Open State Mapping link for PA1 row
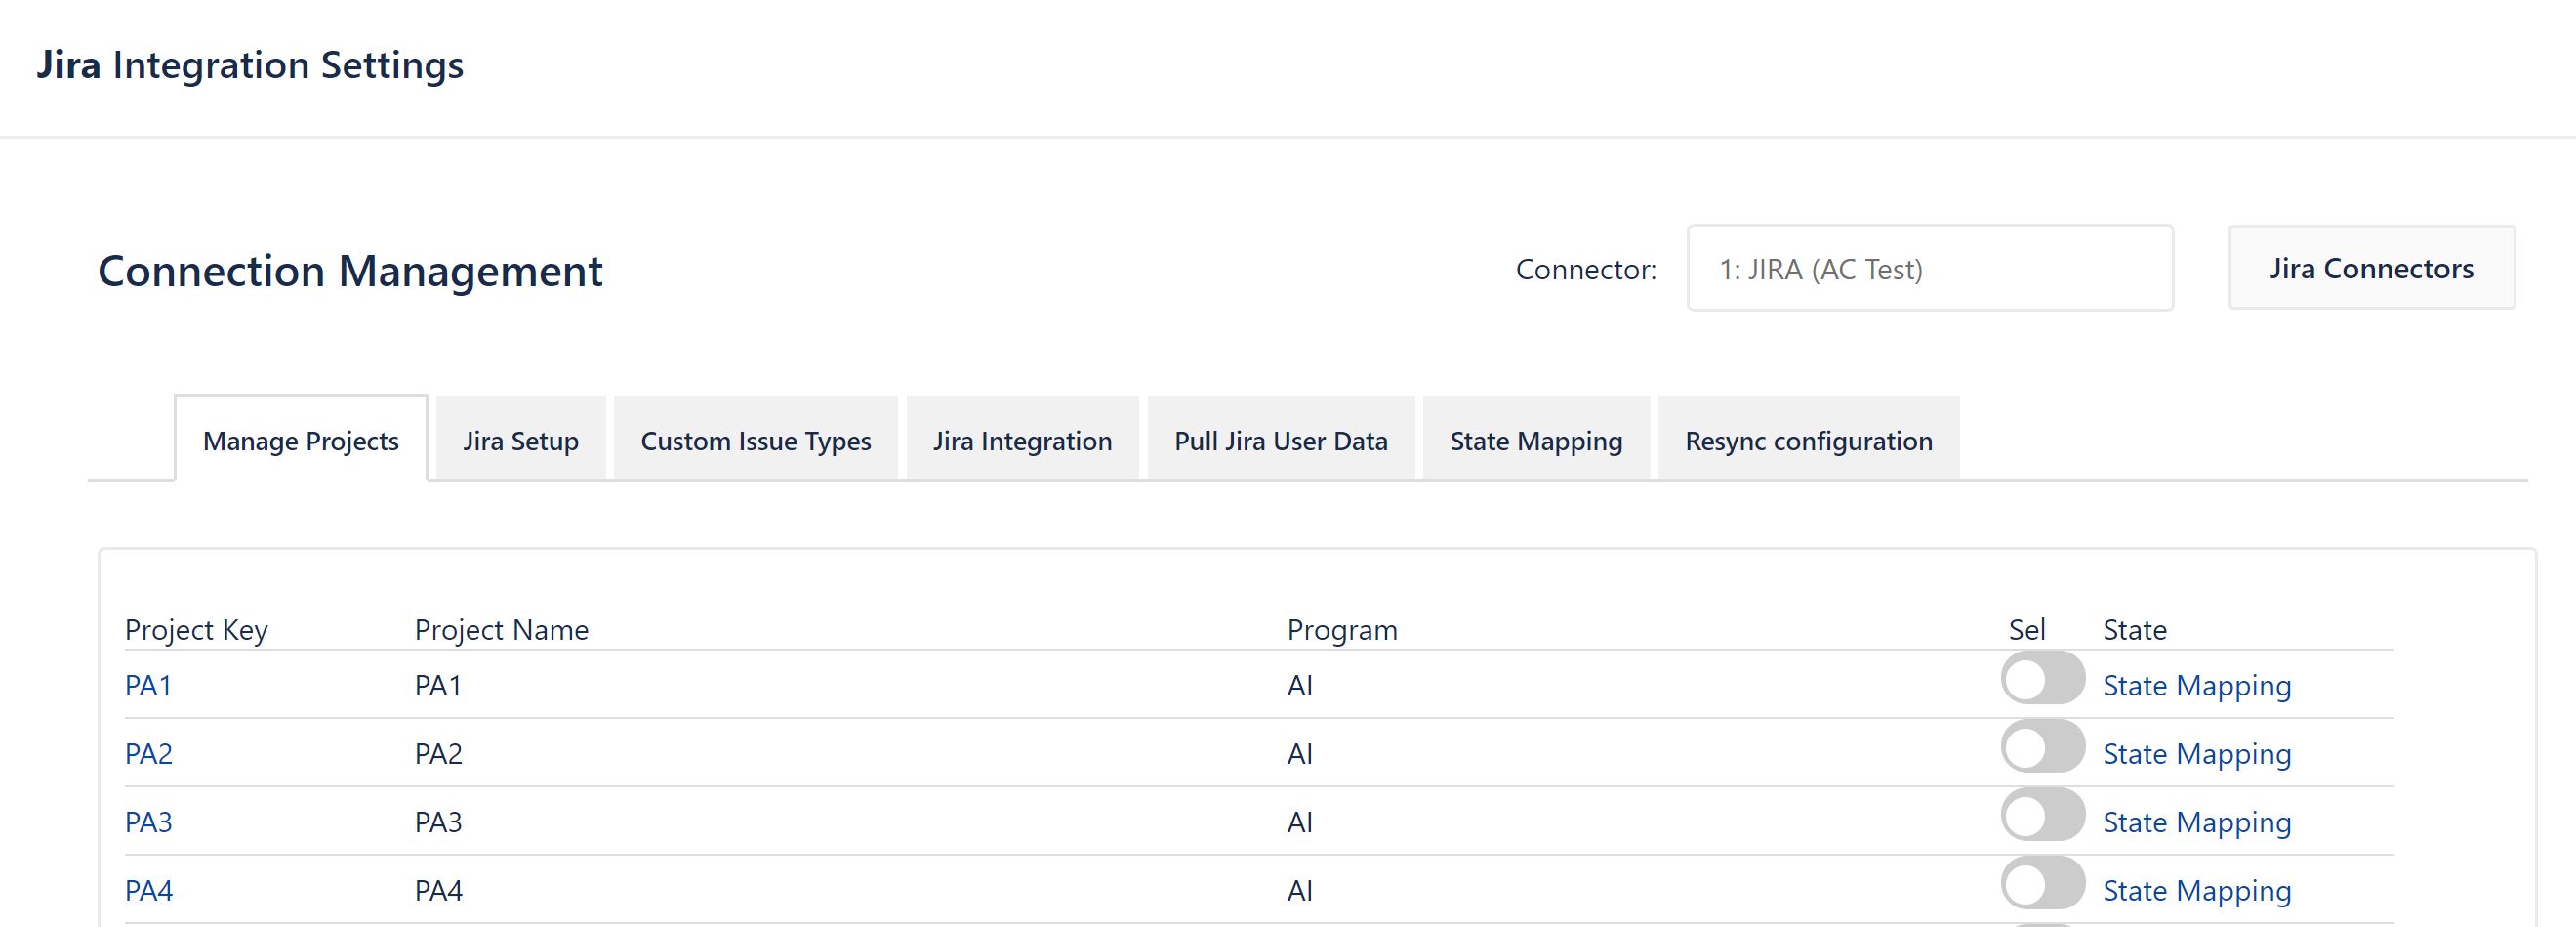This screenshot has width=2576, height=927. click(x=2196, y=686)
